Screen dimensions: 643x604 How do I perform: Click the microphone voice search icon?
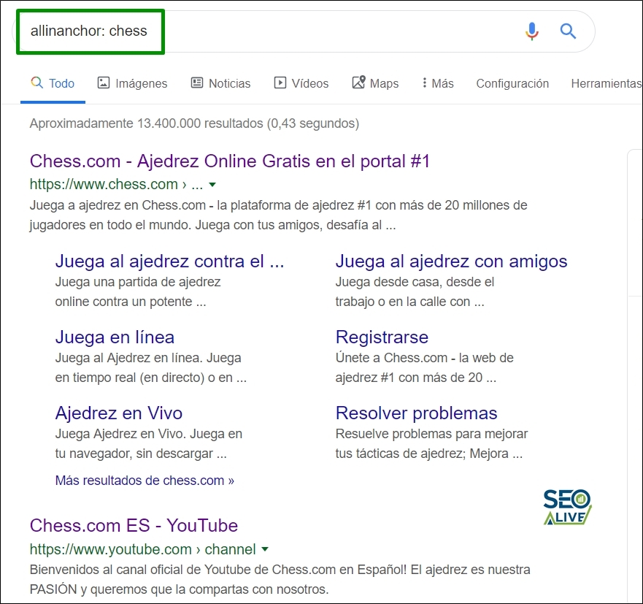click(532, 31)
